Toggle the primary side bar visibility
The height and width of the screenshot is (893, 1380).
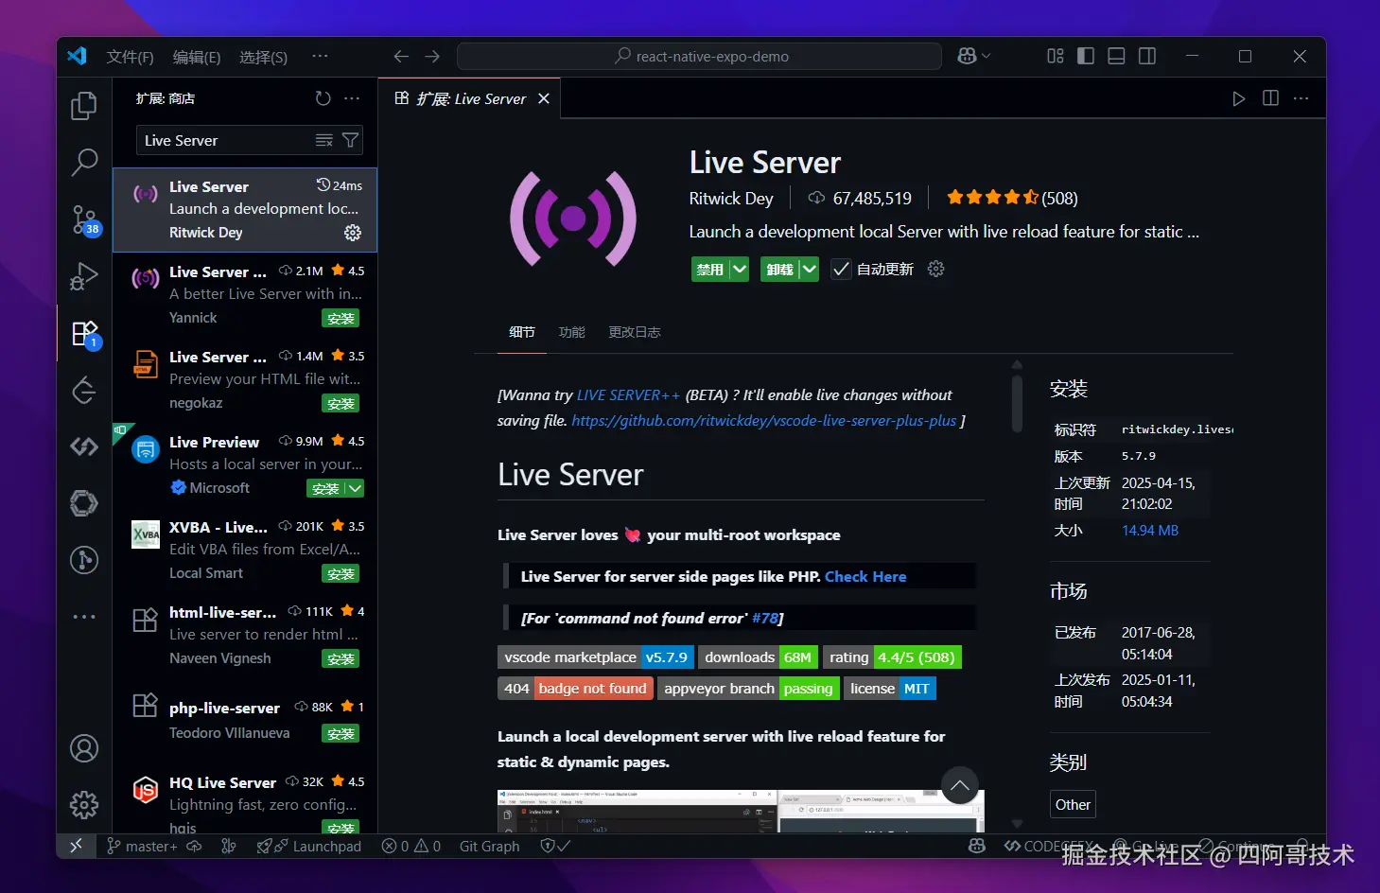pyautogui.click(x=1086, y=57)
